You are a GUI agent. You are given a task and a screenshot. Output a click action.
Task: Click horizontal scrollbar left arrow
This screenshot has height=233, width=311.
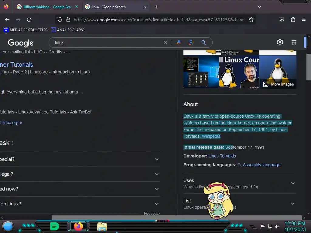coord(2,218)
